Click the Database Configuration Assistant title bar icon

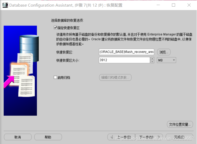[5, 5]
